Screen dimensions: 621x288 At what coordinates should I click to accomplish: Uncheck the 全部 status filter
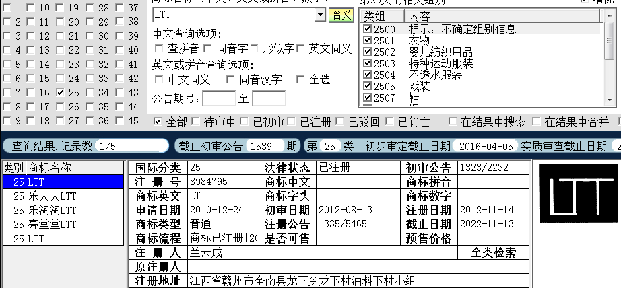click(x=158, y=122)
